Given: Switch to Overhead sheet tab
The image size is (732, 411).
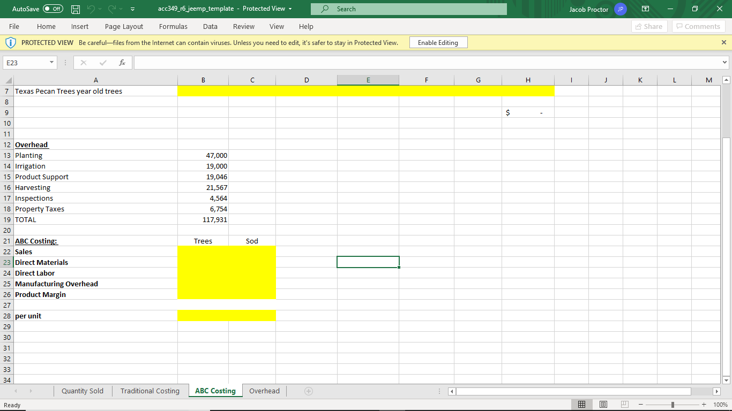Looking at the screenshot, I should [x=264, y=391].
